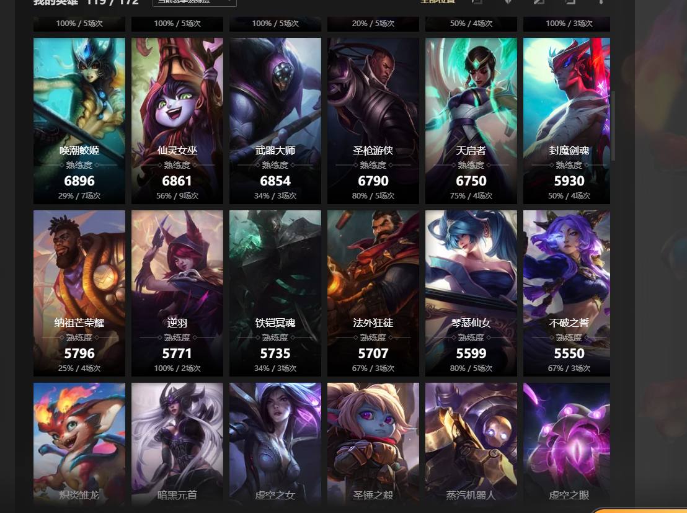Choose the 虚空之女 champion card
Image resolution: width=687 pixels, height=513 pixels.
point(275,444)
